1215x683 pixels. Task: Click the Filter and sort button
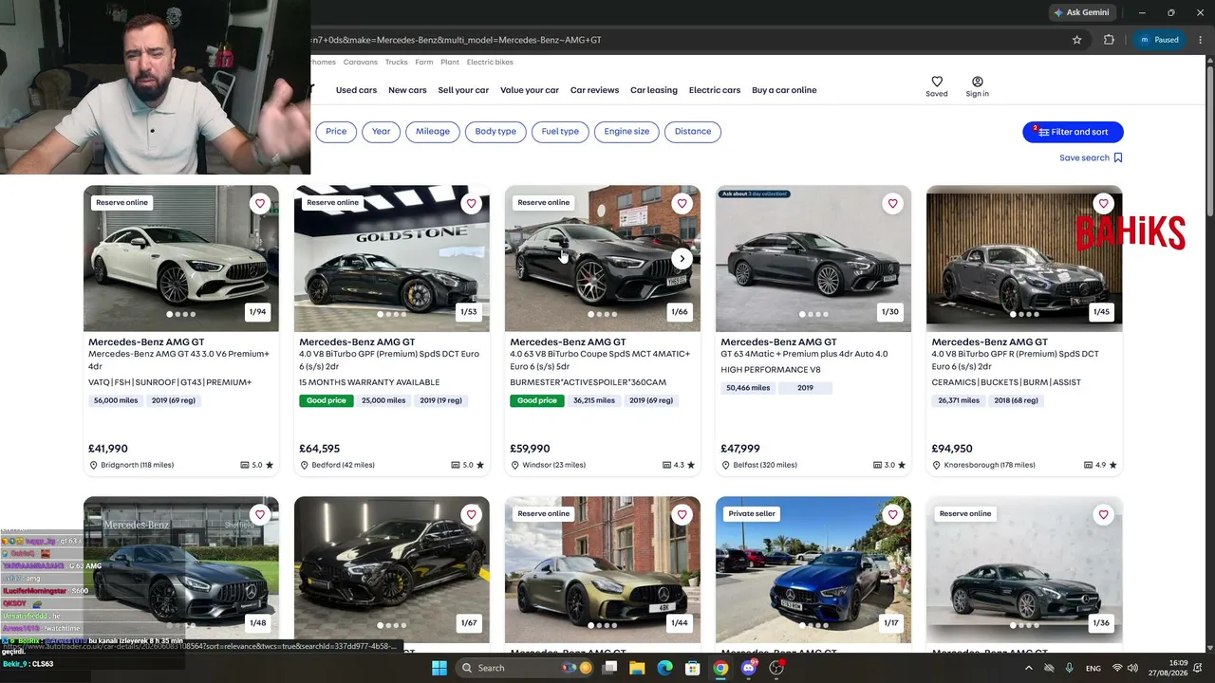tap(1073, 132)
